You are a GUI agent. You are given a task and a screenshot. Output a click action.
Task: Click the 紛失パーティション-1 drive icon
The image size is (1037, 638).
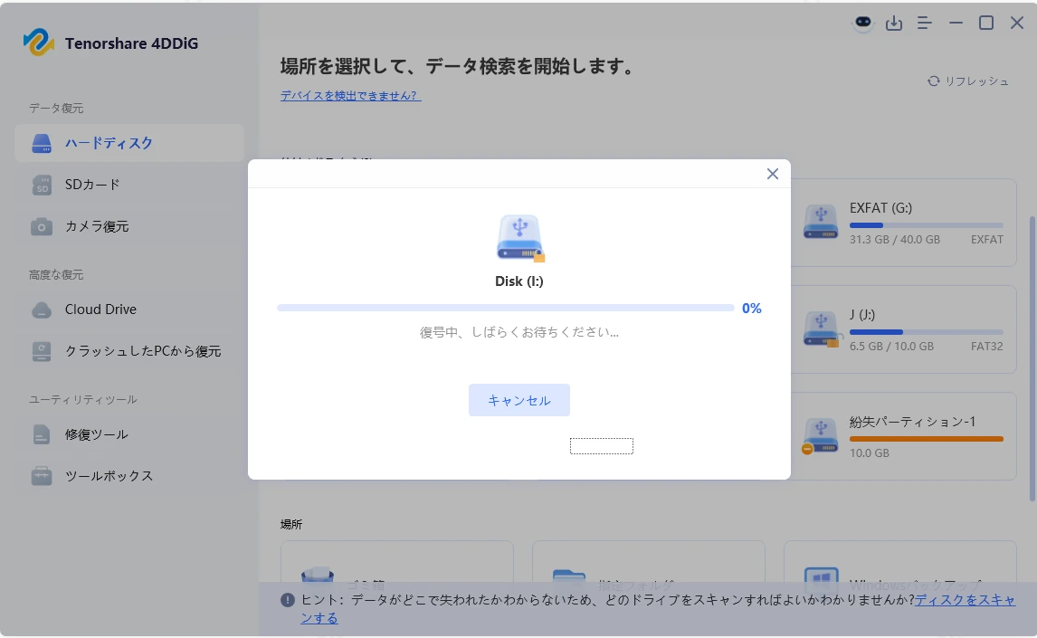[x=820, y=436]
